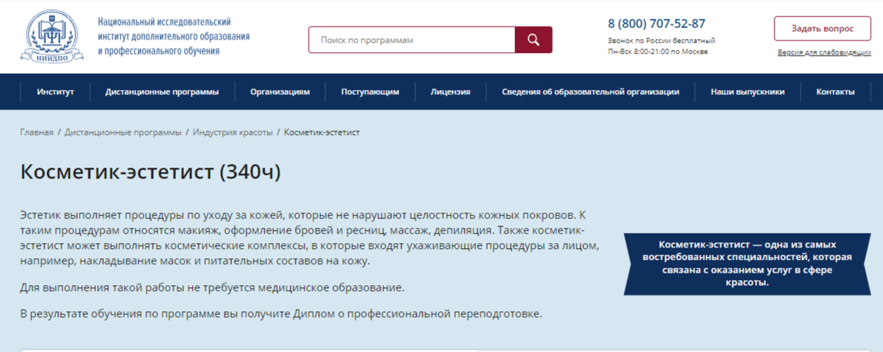Focus the Поиск по программам search field

point(411,40)
